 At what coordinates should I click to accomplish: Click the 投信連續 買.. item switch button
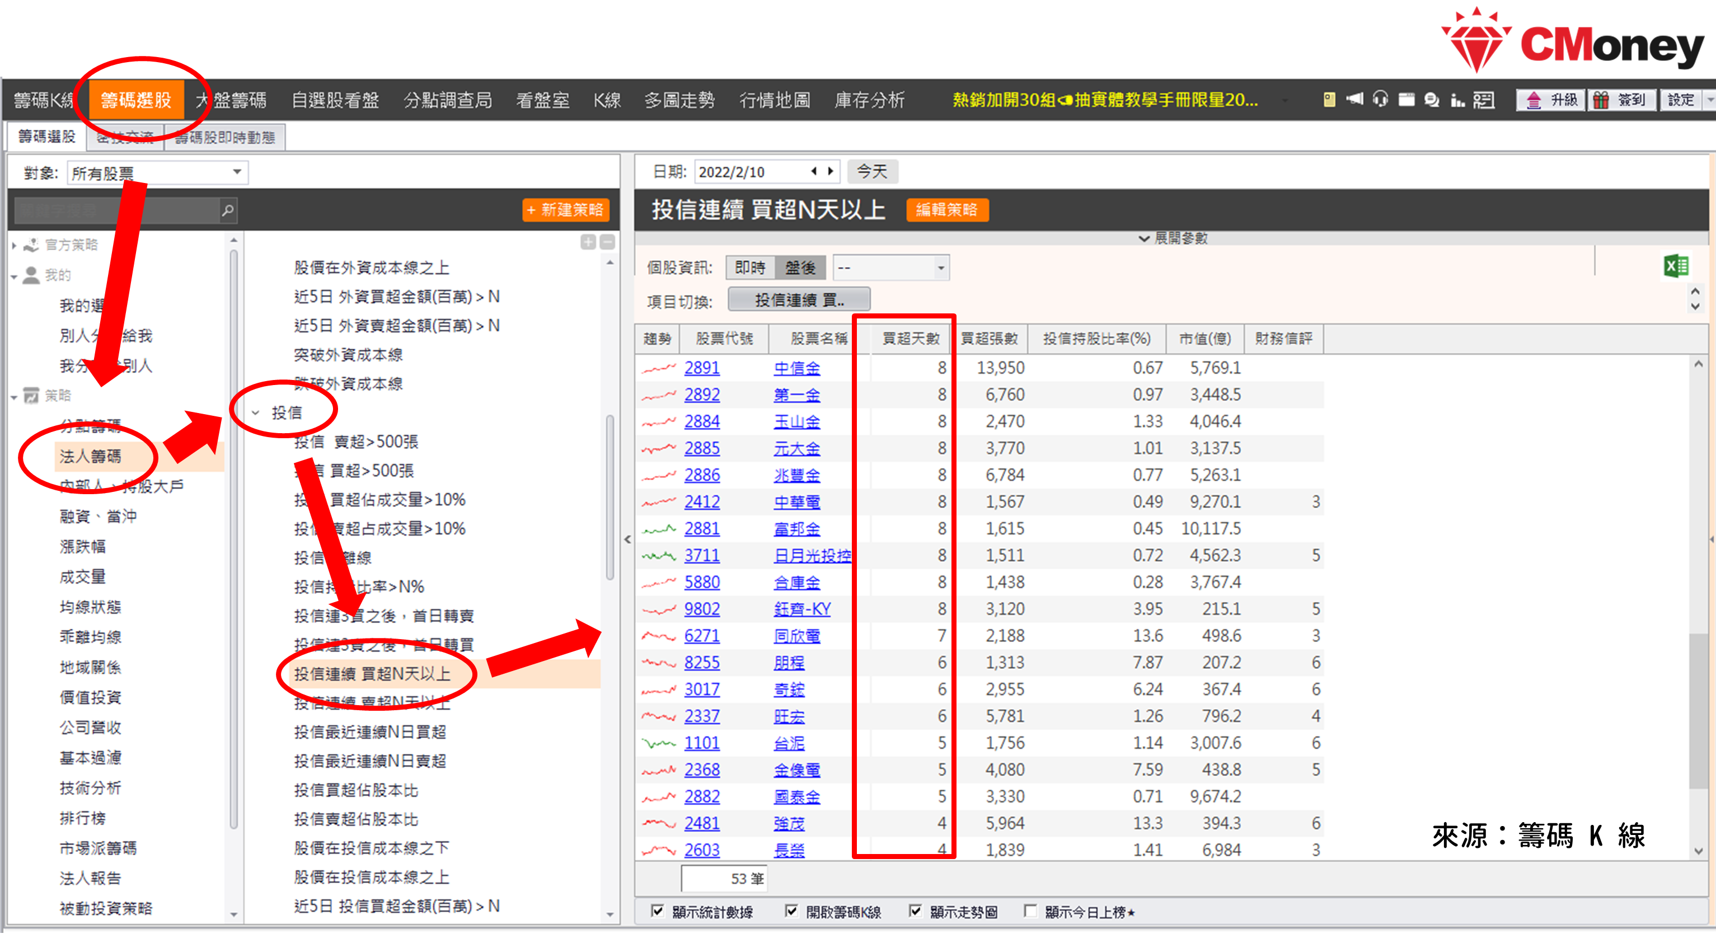799,299
